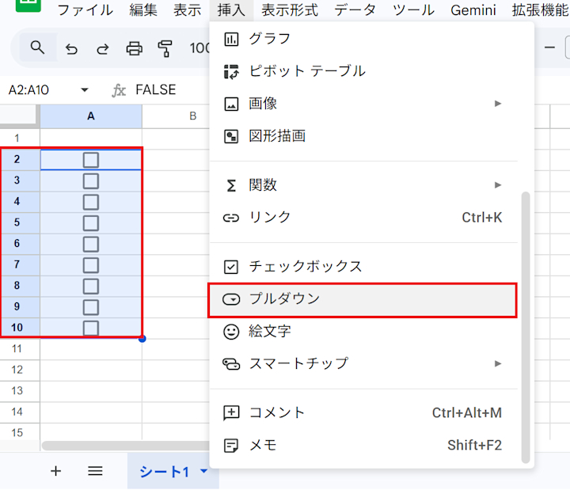Select row 1 header
The image size is (570, 490).
click(x=17, y=138)
